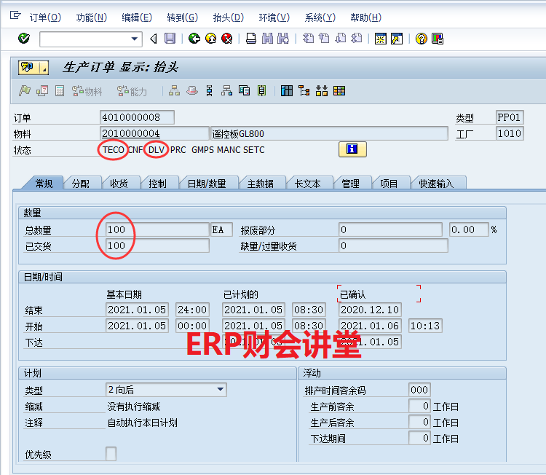The width and height of the screenshot is (546, 475).
Task: Click the red Cancel icon
Action: (227, 39)
